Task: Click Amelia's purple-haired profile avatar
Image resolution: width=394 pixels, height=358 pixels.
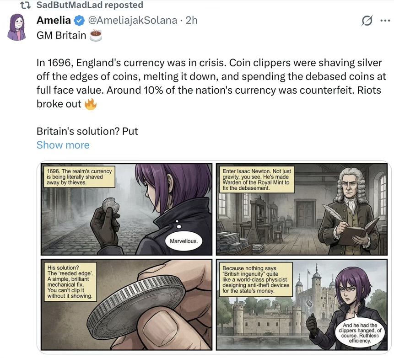Action: [17, 27]
